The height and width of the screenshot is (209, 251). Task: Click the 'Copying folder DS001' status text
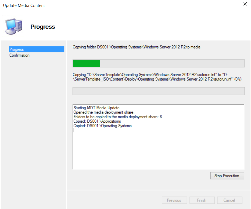click(136, 47)
